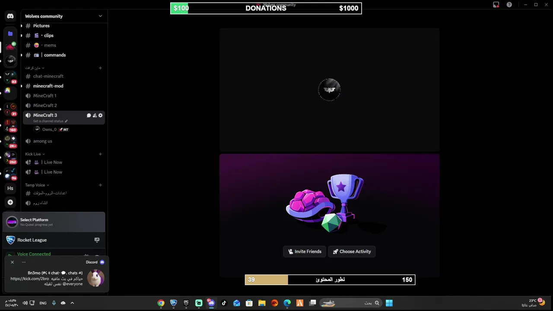The width and height of the screenshot is (553, 311).
Task: Open Rocket League activity row
Action: [54, 240]
